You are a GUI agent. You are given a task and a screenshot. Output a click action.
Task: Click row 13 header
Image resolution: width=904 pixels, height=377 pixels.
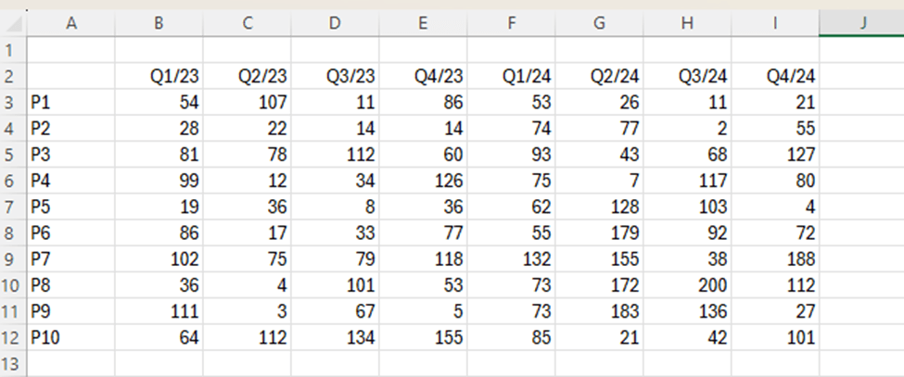pos(13,362)
